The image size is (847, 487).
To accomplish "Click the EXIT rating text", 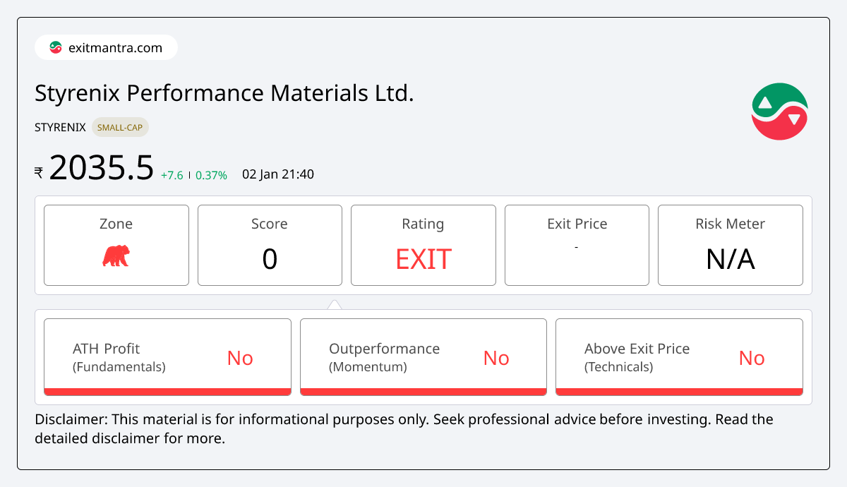I will [423, 260].
